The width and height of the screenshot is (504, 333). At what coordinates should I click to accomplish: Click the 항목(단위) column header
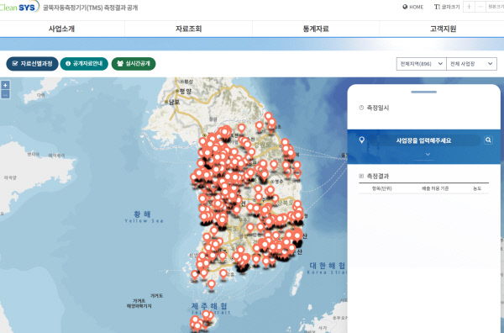click(x=382, y=188)
